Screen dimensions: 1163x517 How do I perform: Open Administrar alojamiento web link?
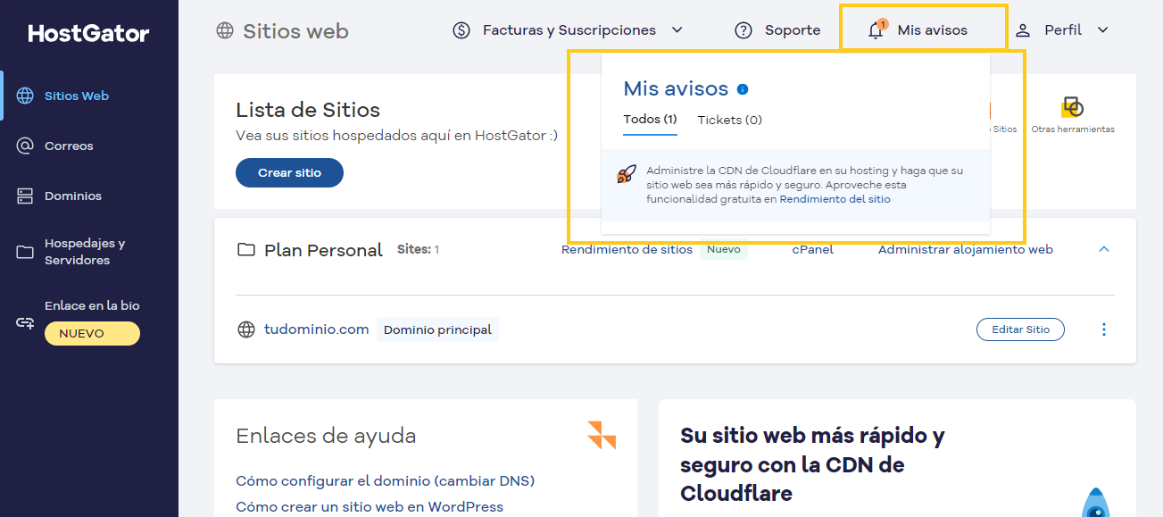click(x=966, y=250)
